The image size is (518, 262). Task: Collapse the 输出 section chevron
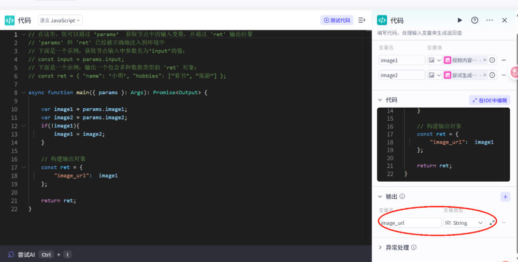[x=380, y=197]
